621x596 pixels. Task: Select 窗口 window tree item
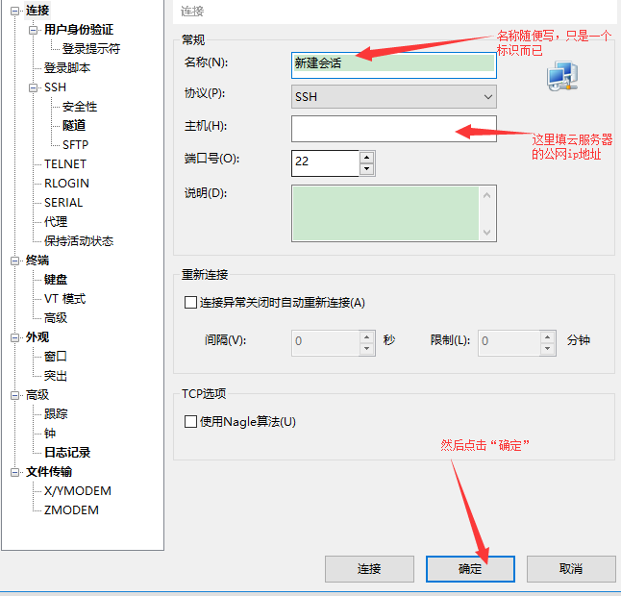click(56, 357)
